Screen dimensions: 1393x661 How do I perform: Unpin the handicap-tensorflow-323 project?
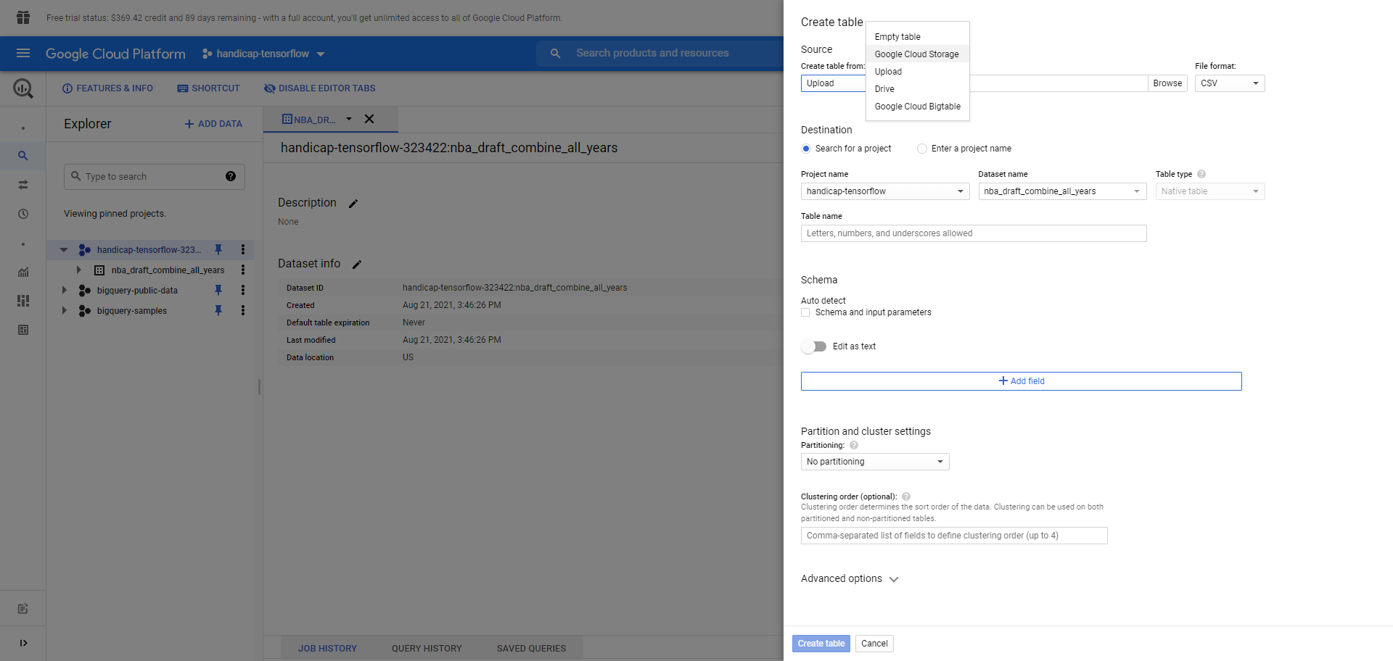pyautogui.click(x=218, y=249)
